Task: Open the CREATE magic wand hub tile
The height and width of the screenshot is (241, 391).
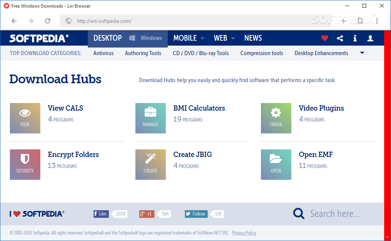Action: (151, 165)
